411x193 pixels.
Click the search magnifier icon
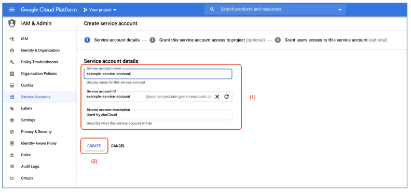point(212,9)
